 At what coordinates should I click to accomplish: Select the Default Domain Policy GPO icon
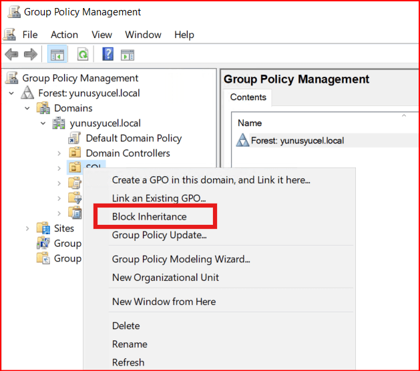[x=75, y=139]
